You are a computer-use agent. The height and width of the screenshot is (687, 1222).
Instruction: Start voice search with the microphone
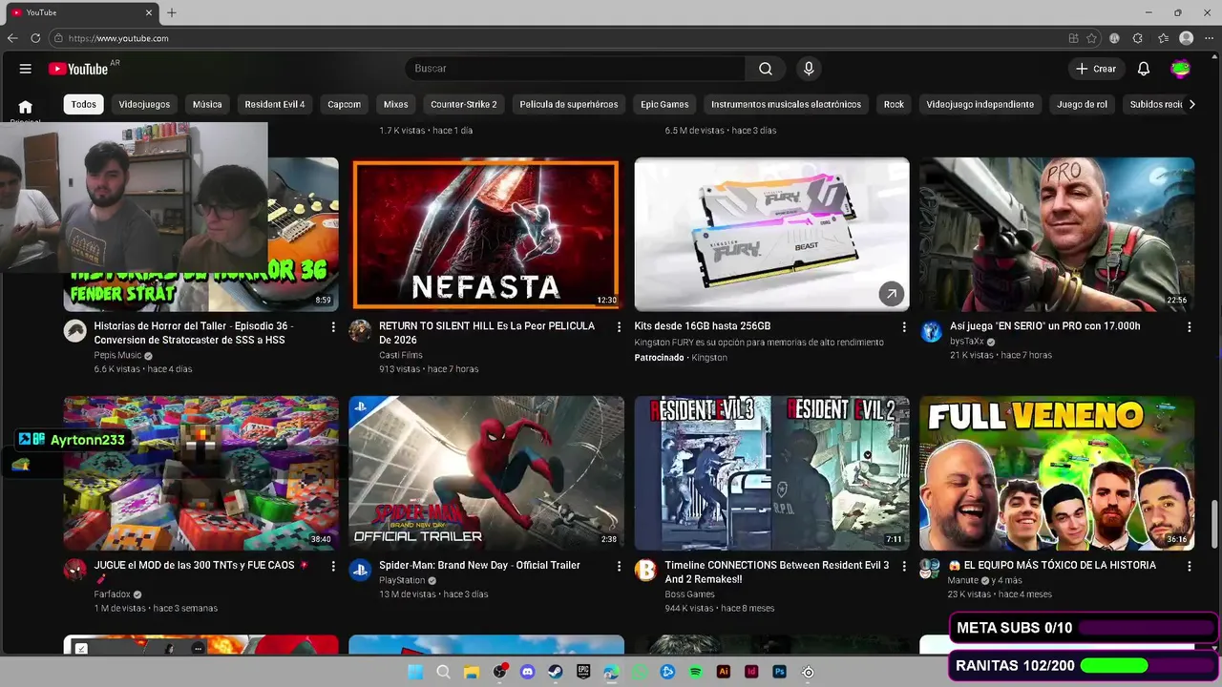(809, 69)
